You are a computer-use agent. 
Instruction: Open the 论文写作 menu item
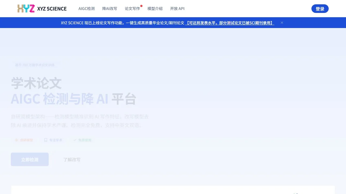pos(132,9)
